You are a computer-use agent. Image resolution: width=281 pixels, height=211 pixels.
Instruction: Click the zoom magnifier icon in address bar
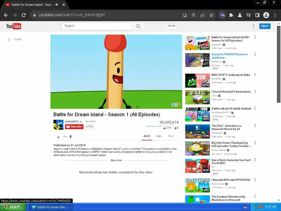point(193,15)
